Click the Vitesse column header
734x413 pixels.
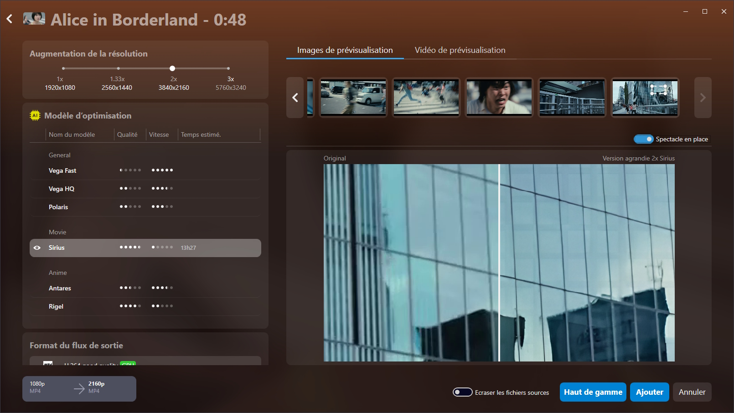click(x=159, y=134)
